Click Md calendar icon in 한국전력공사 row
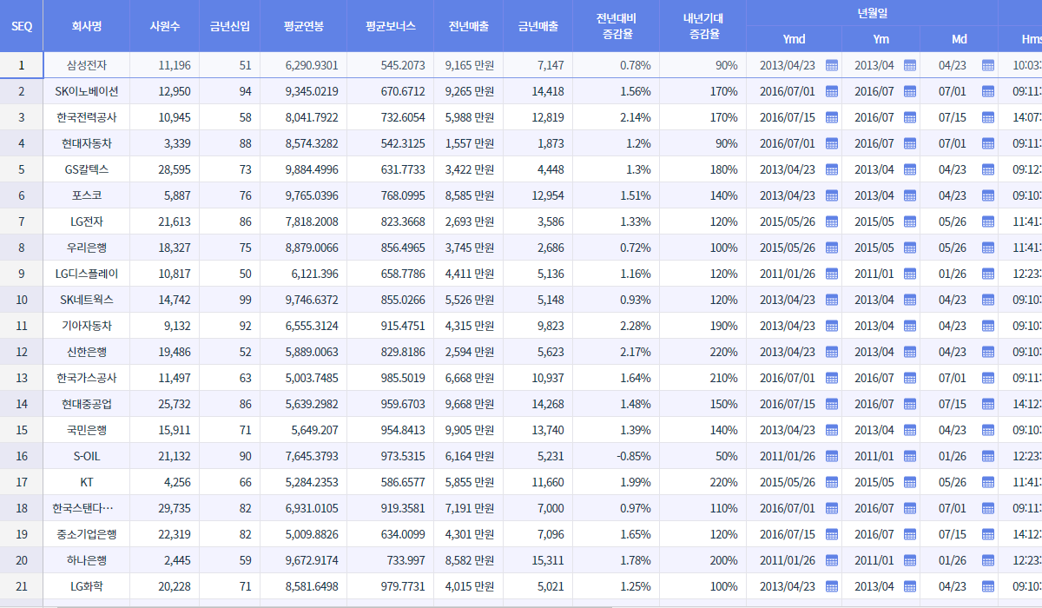Viewport: 1042px width, 608px height. click(987, 117)
